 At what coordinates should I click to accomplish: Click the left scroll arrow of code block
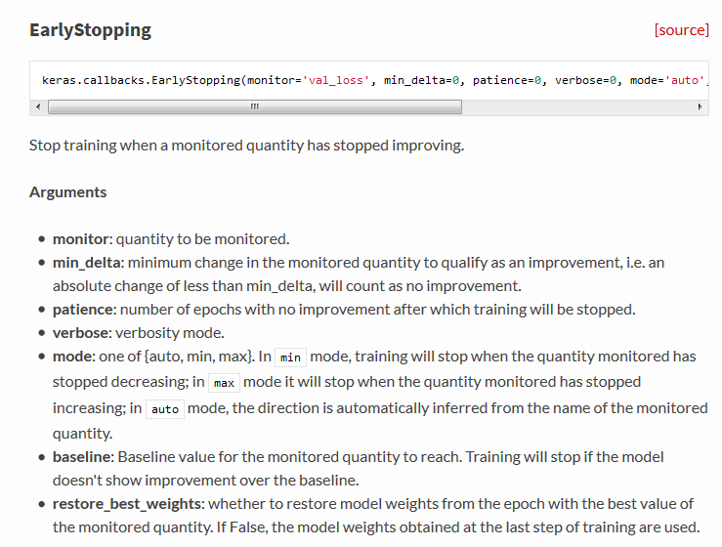coord(38,105)
